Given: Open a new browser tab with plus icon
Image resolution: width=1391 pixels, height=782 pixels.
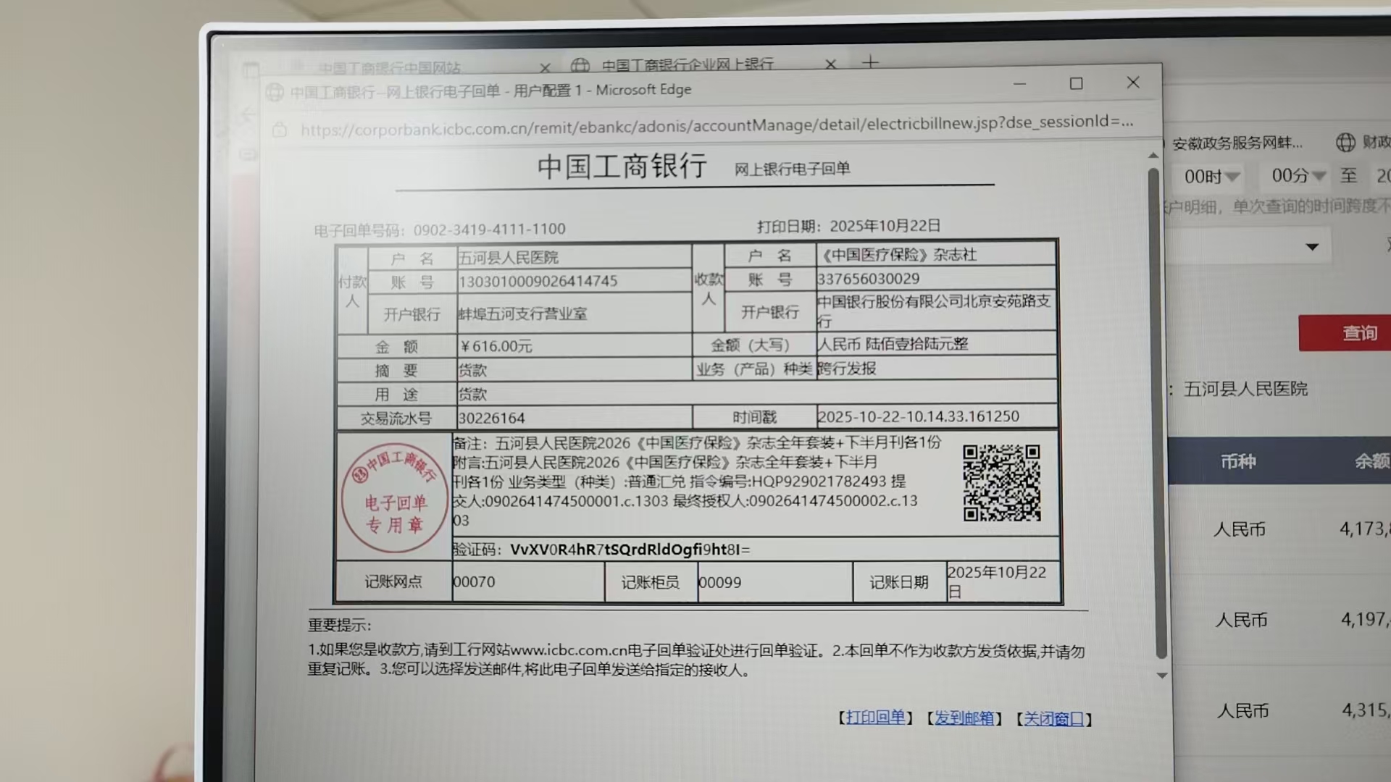Looking at the screenshot, I should coord(870,62).
